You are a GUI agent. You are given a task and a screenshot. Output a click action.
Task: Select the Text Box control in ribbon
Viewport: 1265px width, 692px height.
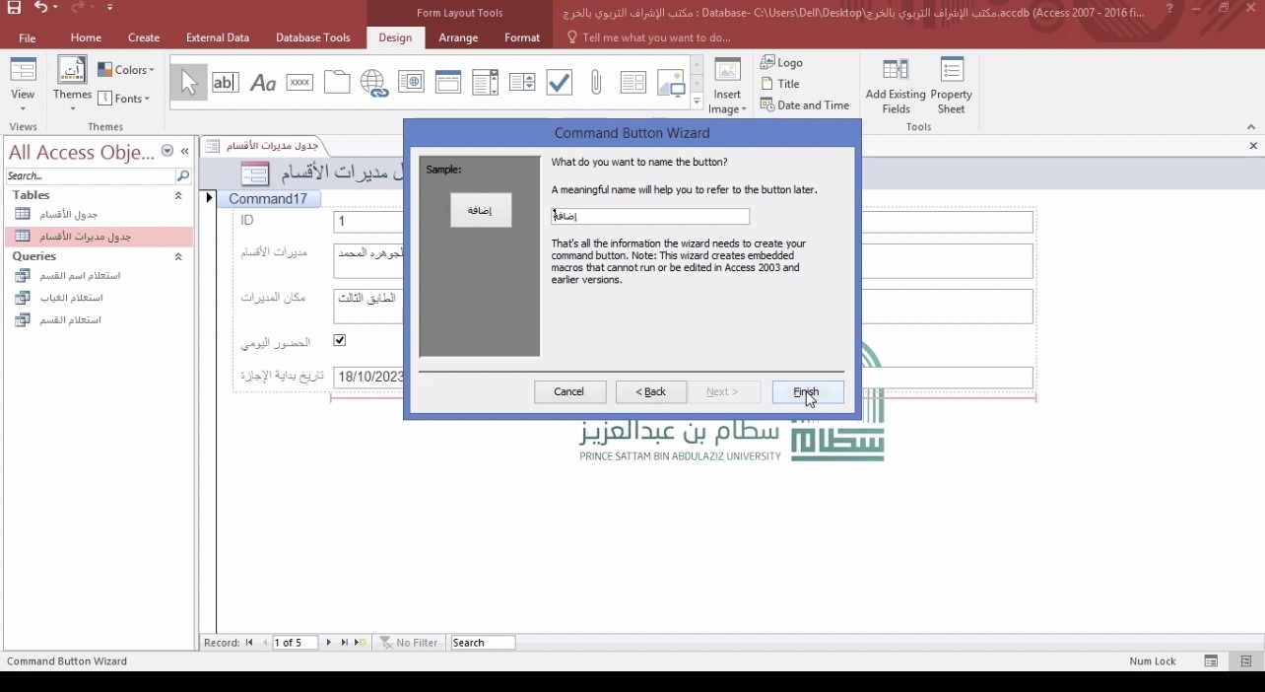click(x=226, y=83)
